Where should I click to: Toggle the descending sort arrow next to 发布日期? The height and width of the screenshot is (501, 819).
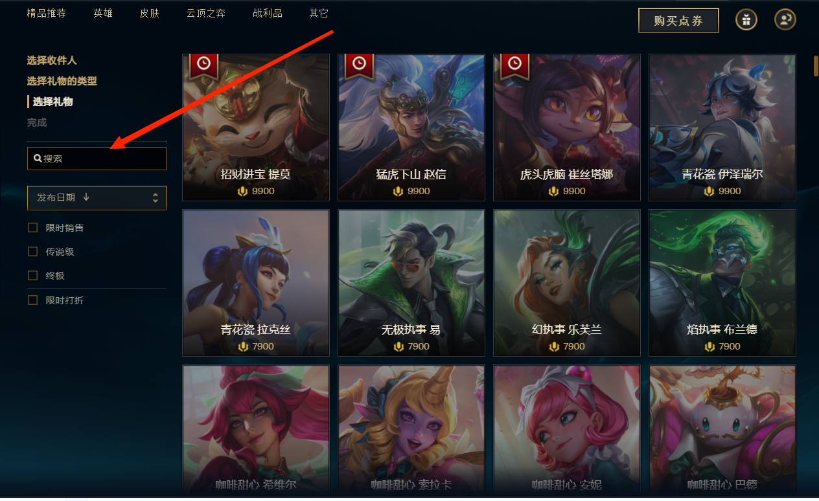(x=86, y=197)
